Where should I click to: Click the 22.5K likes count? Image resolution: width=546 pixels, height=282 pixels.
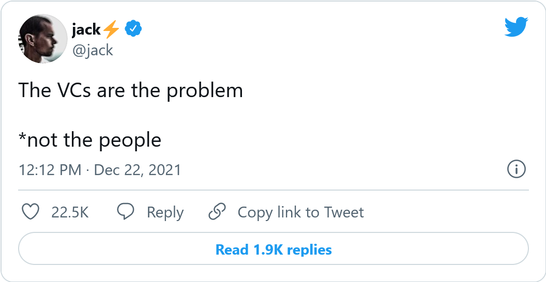coord(70,212)
